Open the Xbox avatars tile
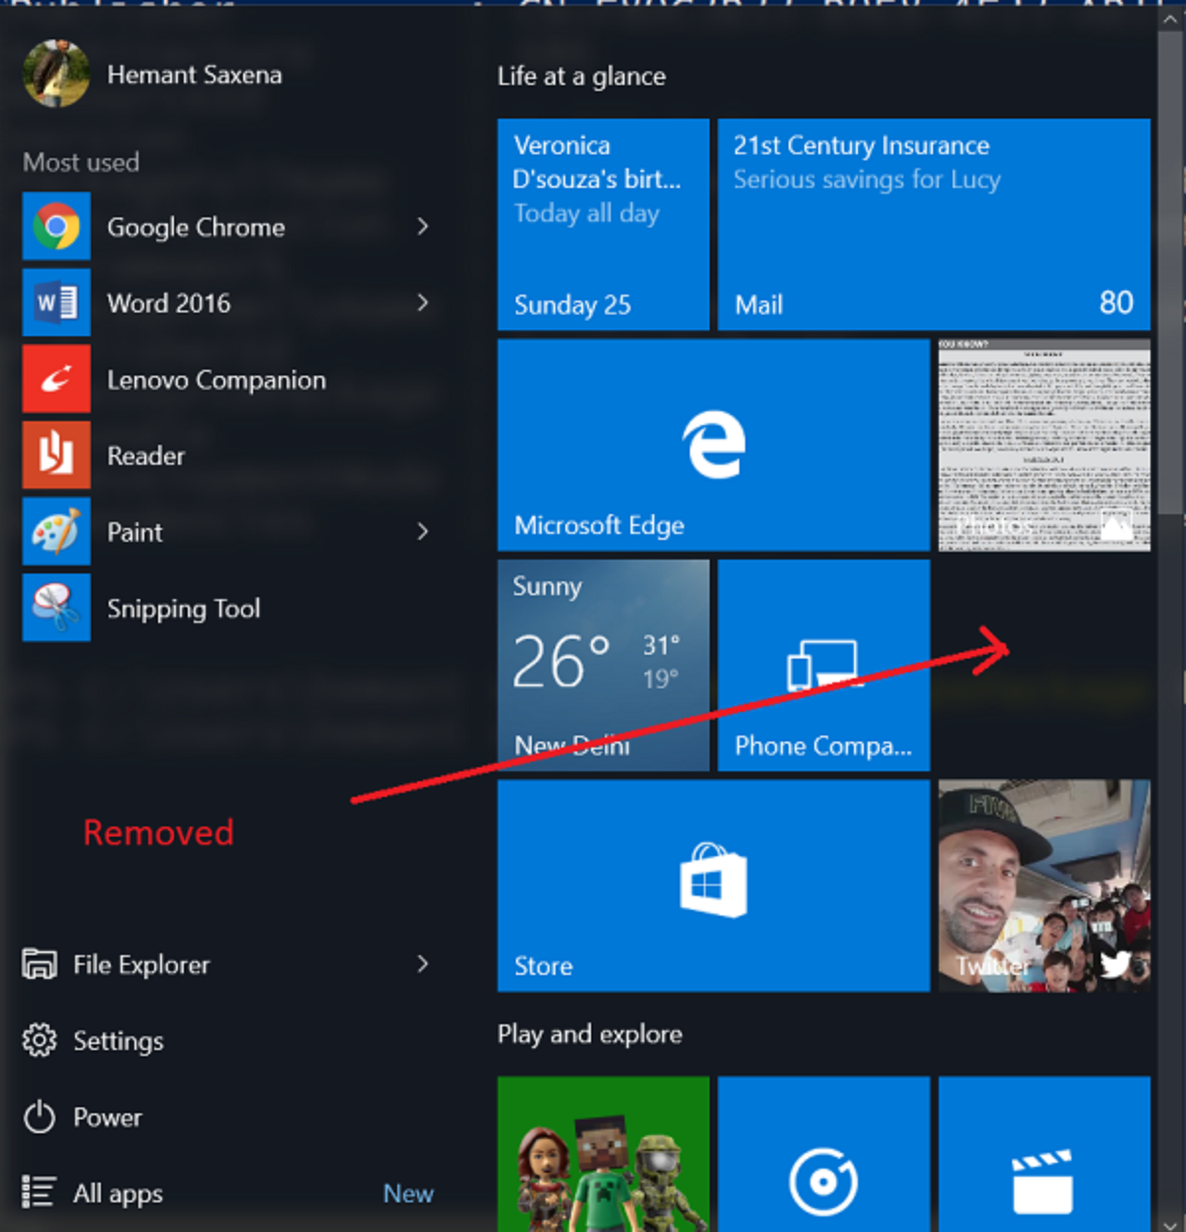Image resolution: width=1186 pixels, height=1232 pixels. pos(604,1154)
